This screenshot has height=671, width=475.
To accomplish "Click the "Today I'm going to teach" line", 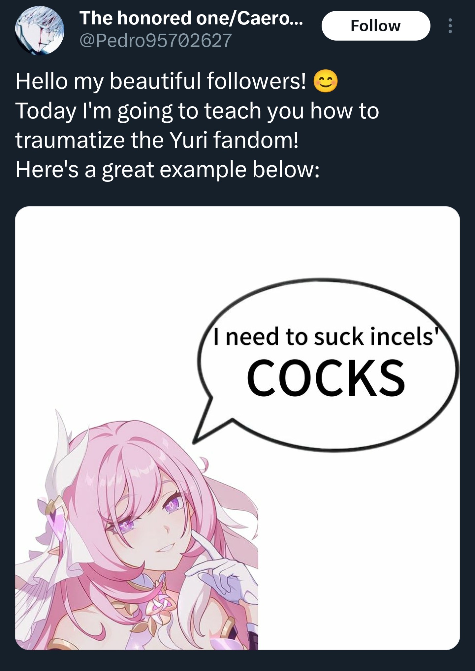I will [x=197, y=111].
